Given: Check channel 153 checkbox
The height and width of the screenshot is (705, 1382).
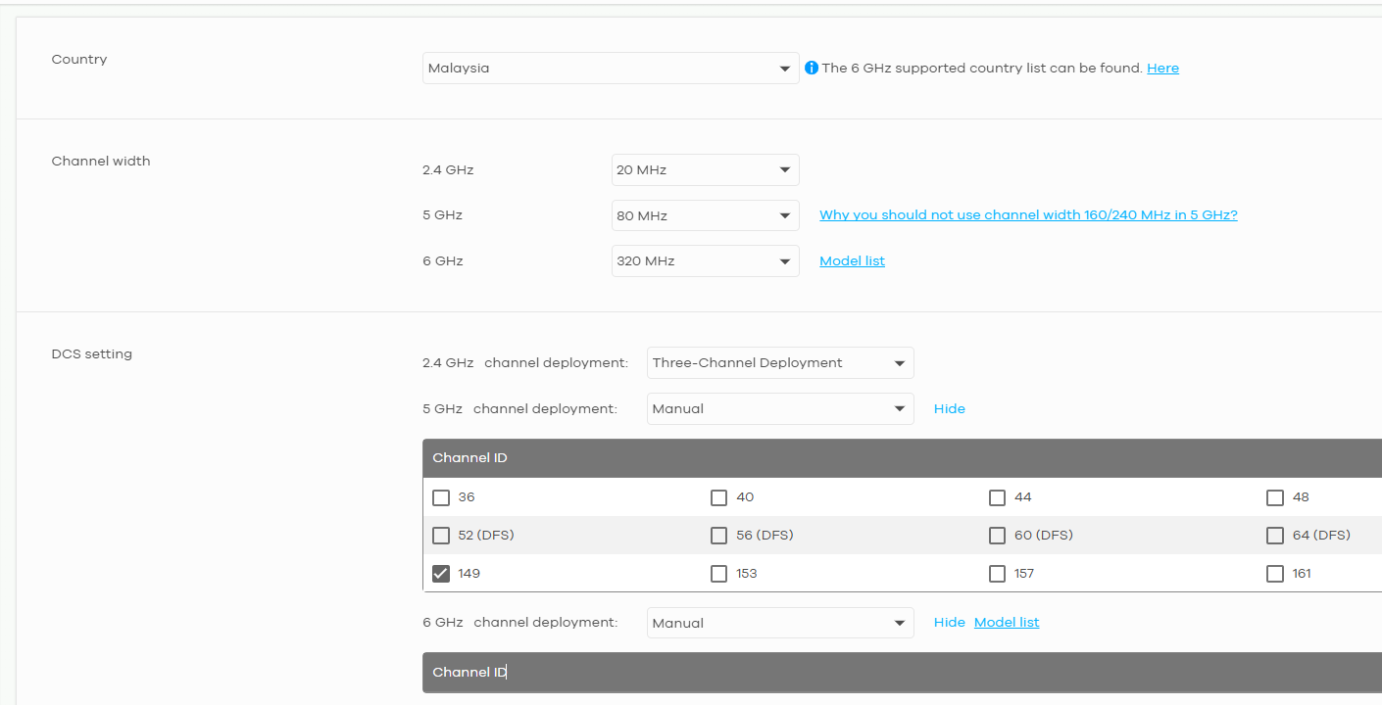Looking at the screenshot, I should 719,574.
